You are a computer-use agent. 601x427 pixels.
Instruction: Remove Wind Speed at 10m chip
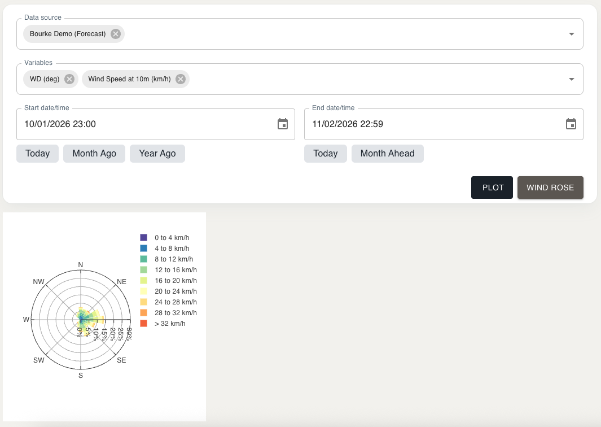pos(181,79)
